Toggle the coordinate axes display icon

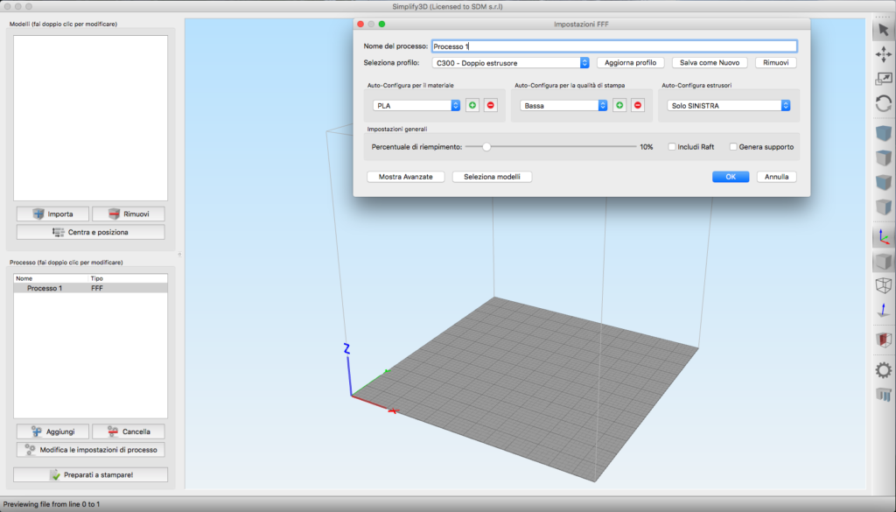point(883,236)
